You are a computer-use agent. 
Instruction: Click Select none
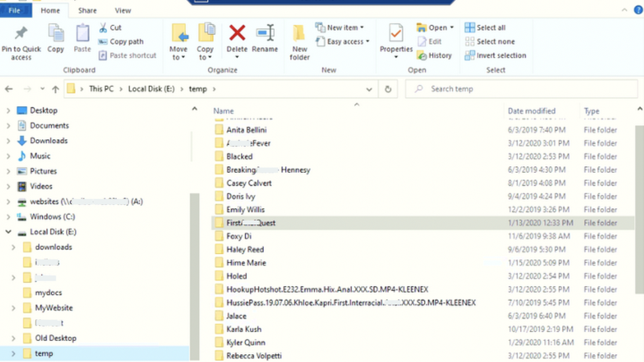click(490, 42)
